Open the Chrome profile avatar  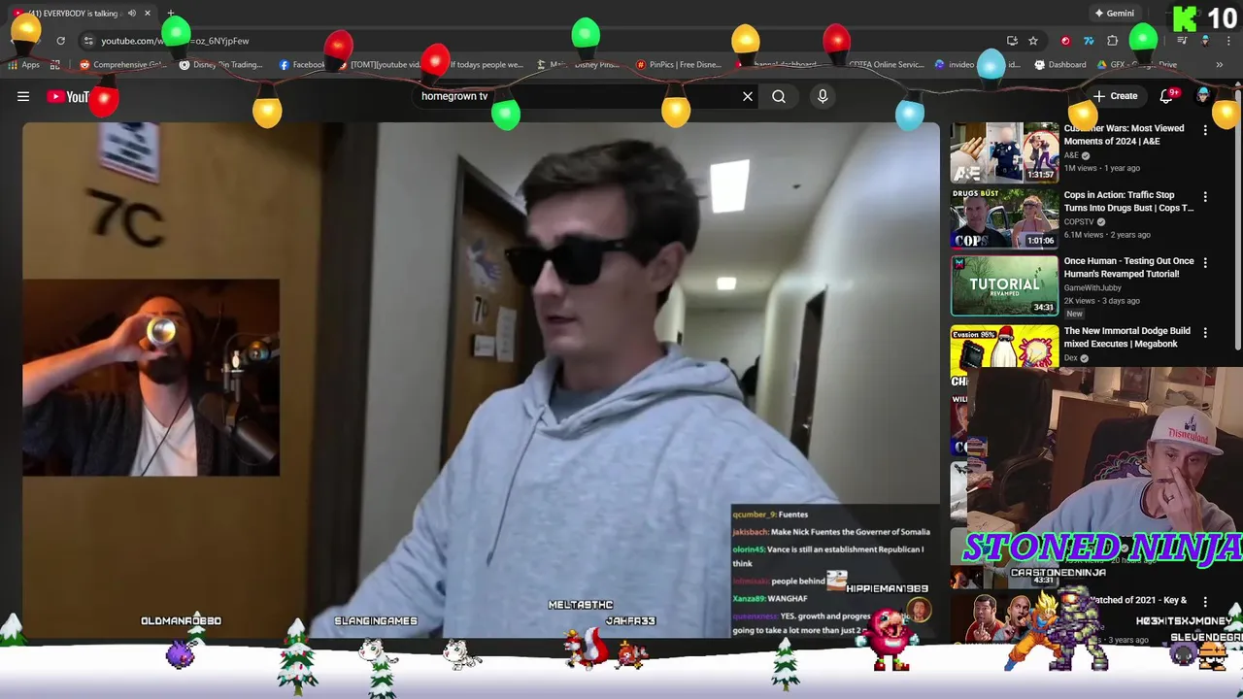coord(1205,41)
